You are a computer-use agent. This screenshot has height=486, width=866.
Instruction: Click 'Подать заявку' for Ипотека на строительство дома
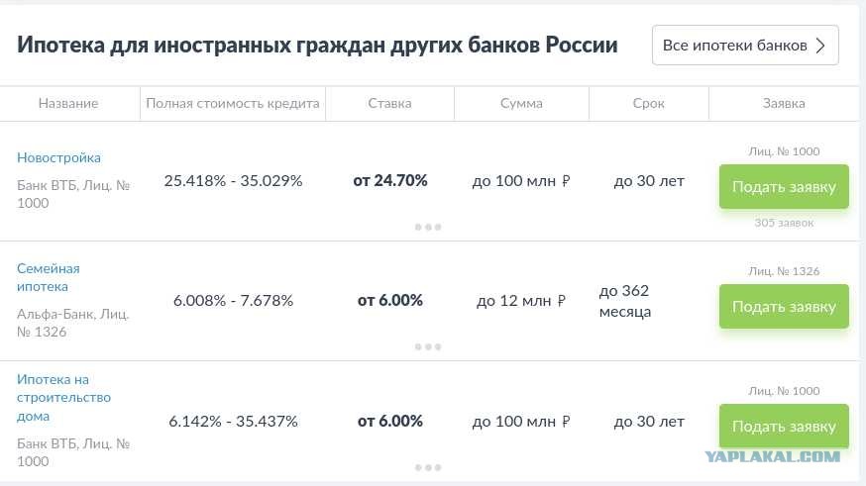[x=784, y=427]
